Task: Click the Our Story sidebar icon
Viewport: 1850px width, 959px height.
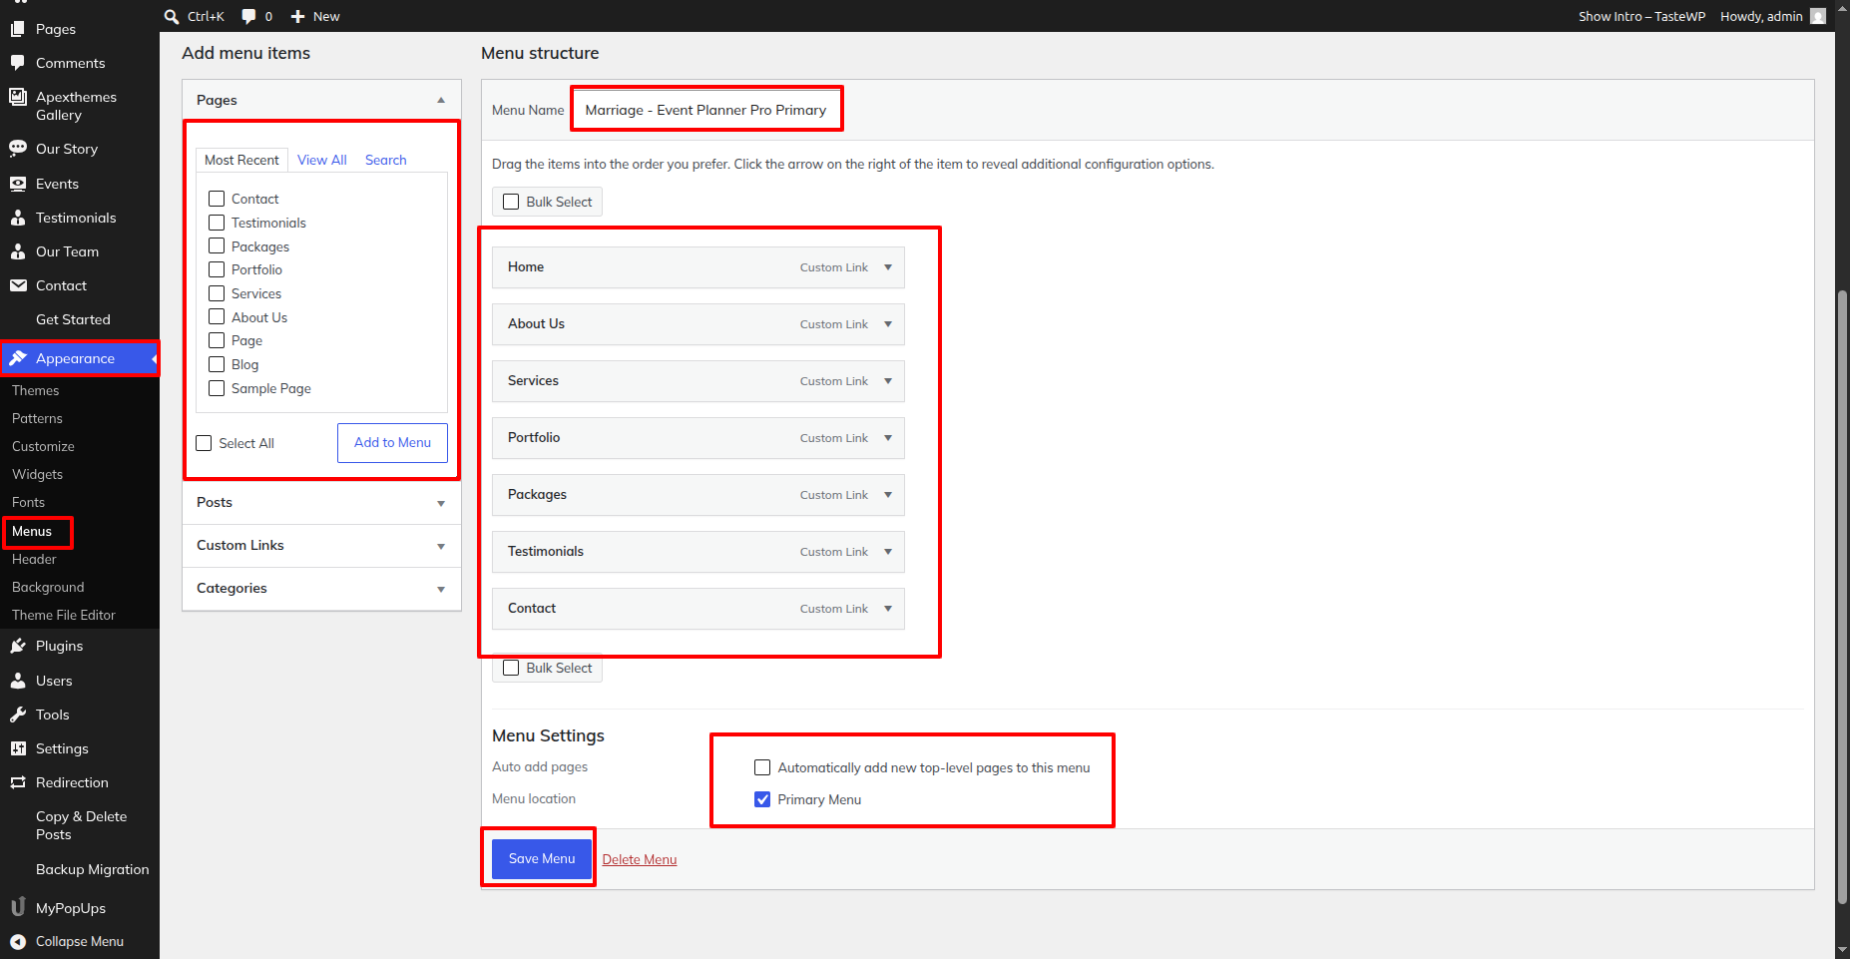Action: (x=18, y=149)
